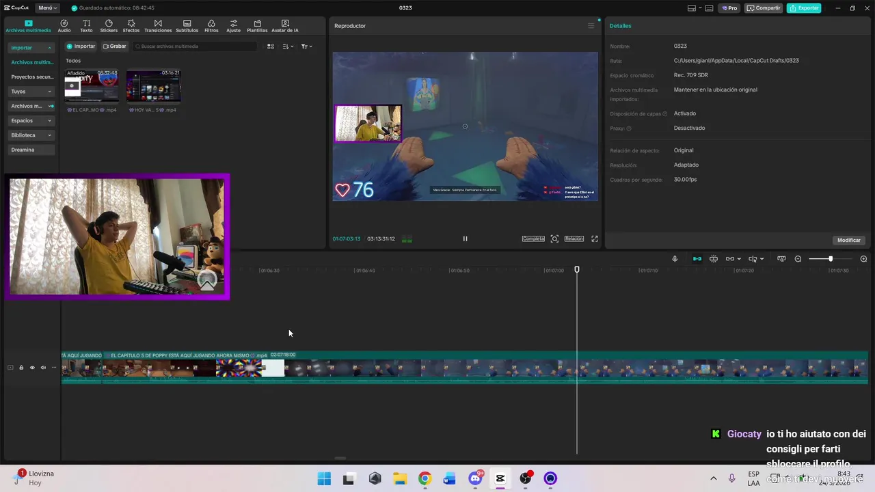Click the Importar button
This screenshot has height=492, width=875.
pos(81,46)
